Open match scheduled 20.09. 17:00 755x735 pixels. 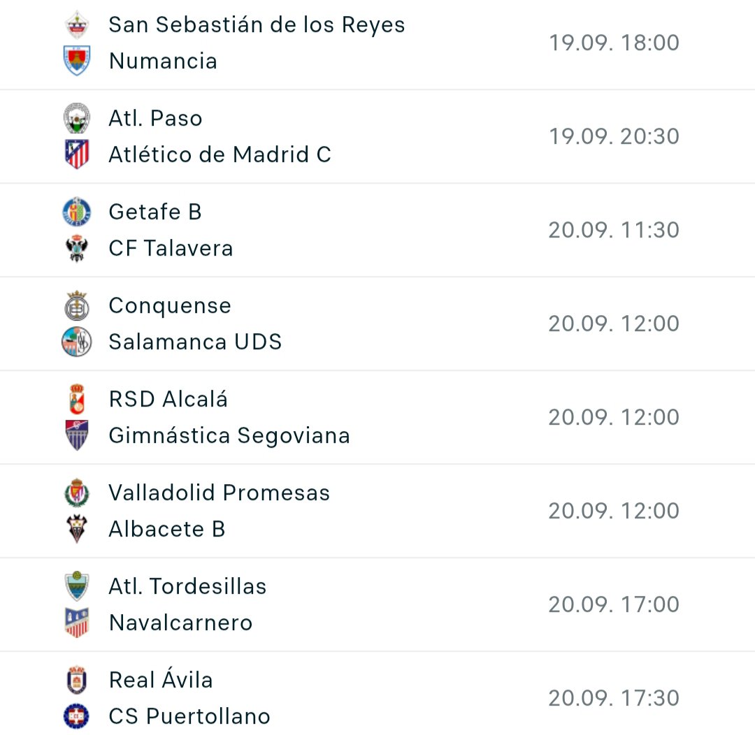pos(377,604)
